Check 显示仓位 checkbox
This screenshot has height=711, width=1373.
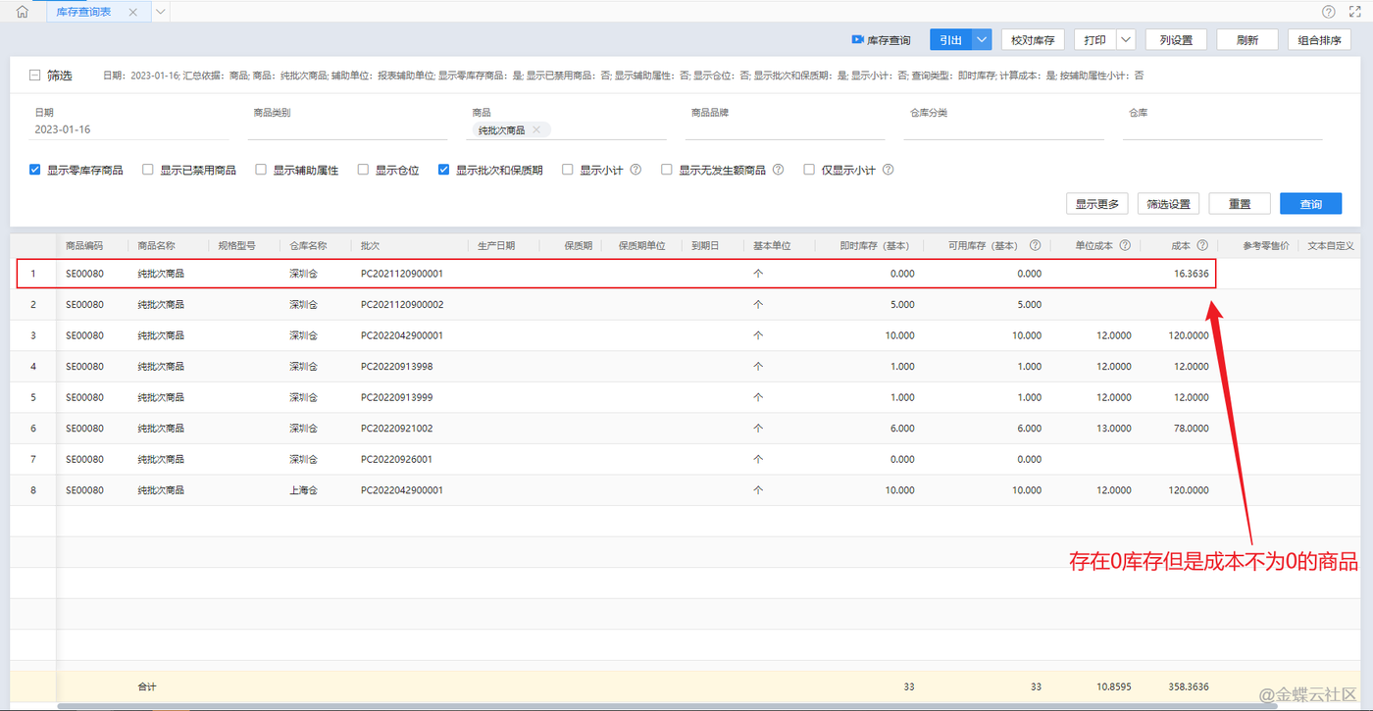pyautogui.click(x=363, y=170)
